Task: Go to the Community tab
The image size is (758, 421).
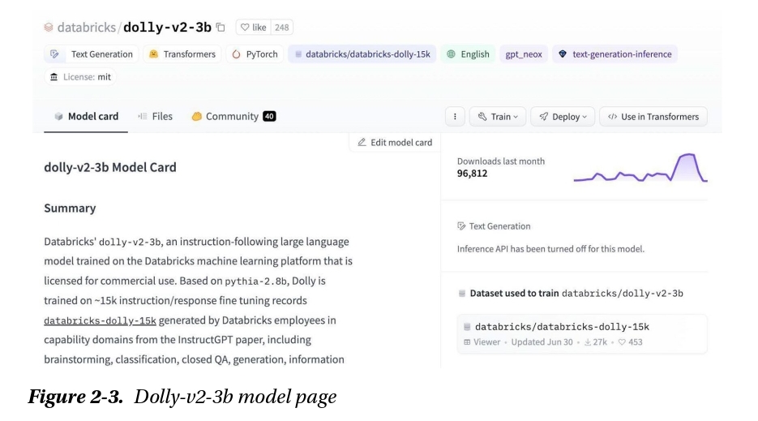Action: pos(233,117)
